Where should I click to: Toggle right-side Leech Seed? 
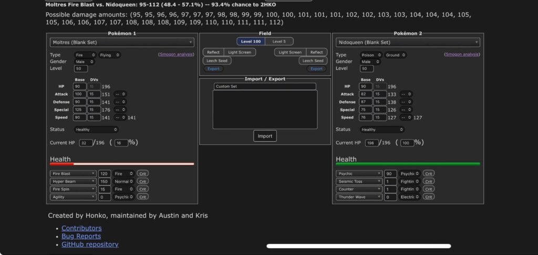[313, 61]
